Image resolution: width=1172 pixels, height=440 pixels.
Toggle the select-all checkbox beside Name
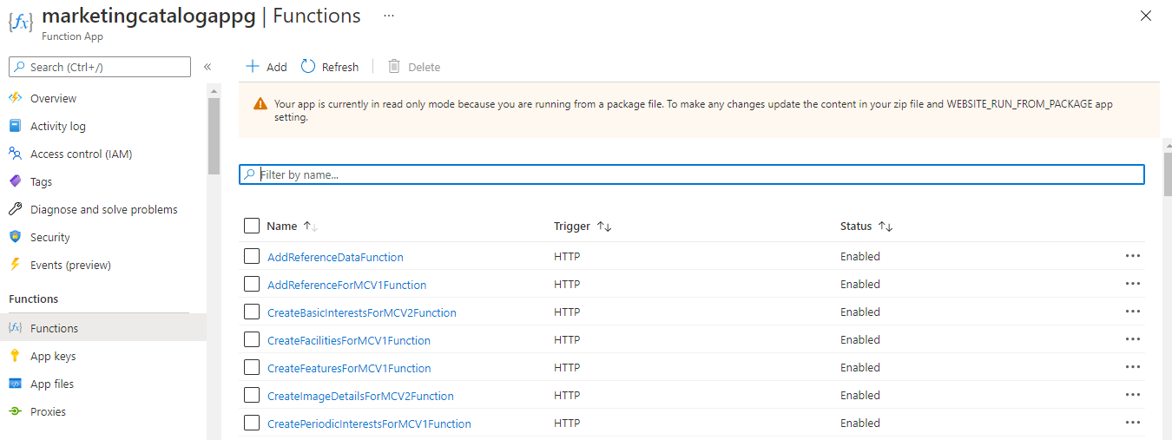click(x=252, y=226)
